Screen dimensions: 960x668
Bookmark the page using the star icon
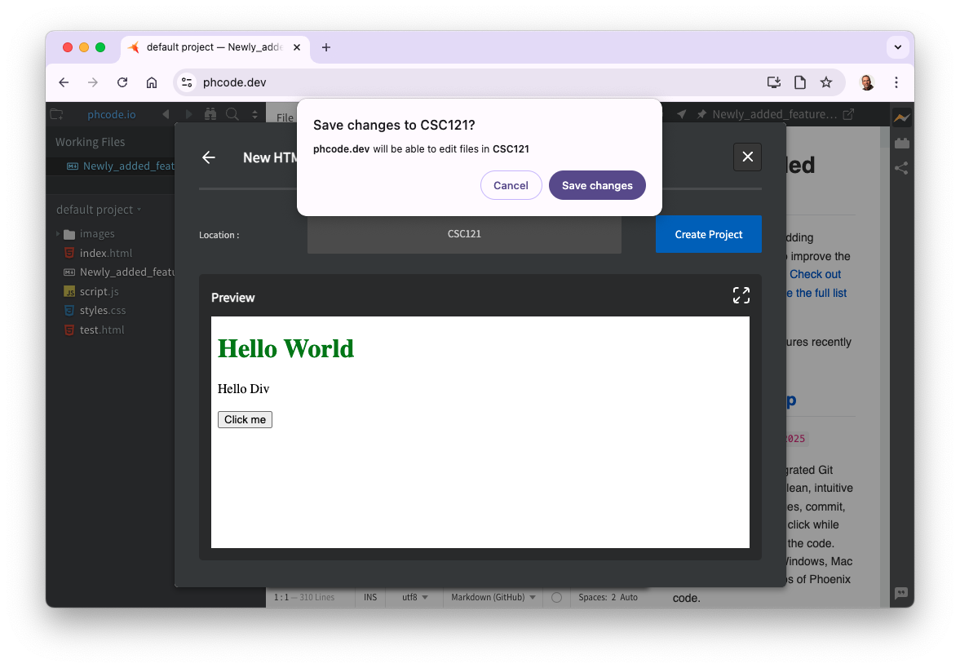coord(826,82)
